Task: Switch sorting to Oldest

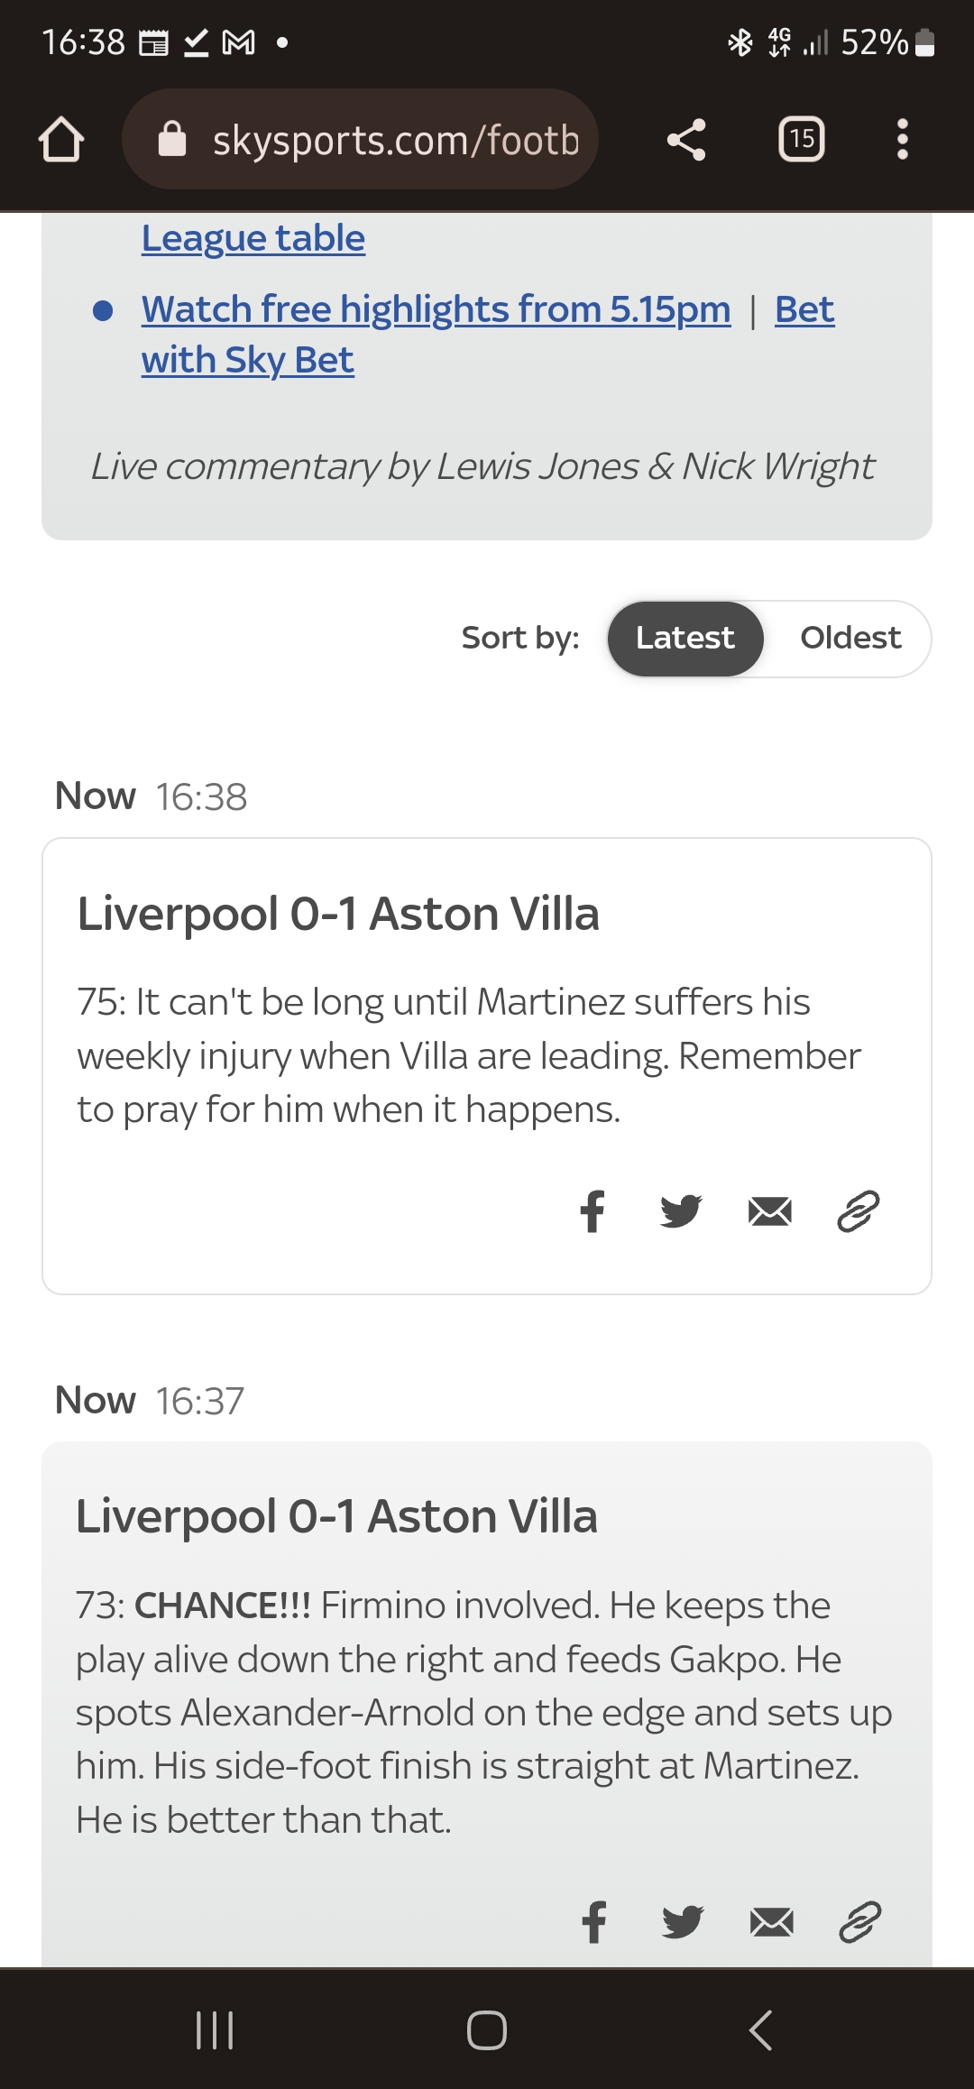Action: coord(850,639)
